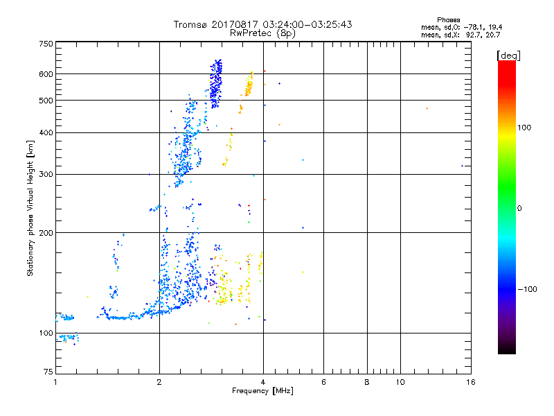This screenshot has width=554, height=416.
Task: Click the "200" height axis tick label
Action: [46, 233]
